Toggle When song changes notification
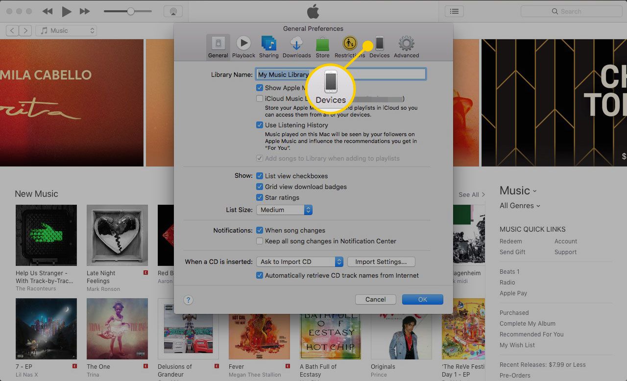 point(260,230)
